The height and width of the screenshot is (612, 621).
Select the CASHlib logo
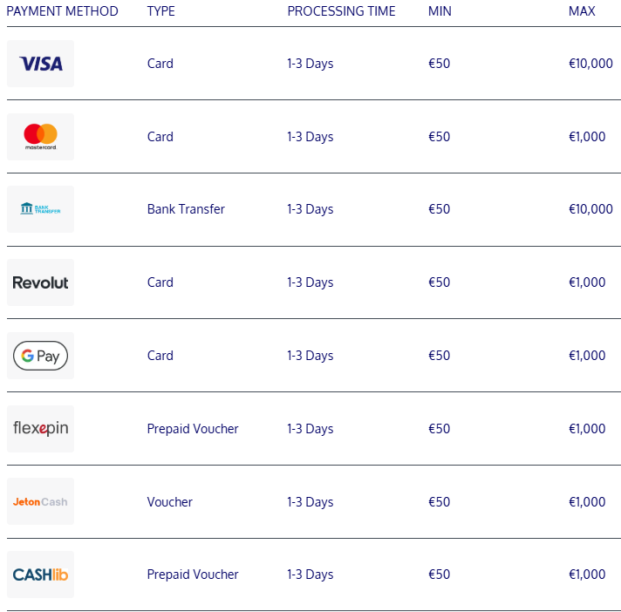point(40,575)
